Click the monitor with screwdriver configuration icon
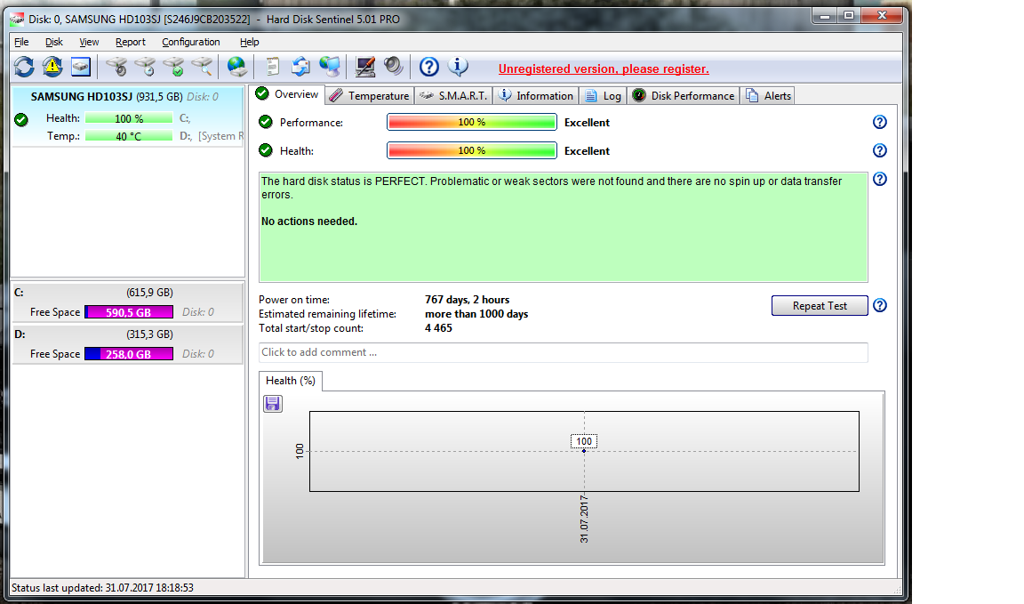Screen dimensions: 1024x604 coord(365,67)
